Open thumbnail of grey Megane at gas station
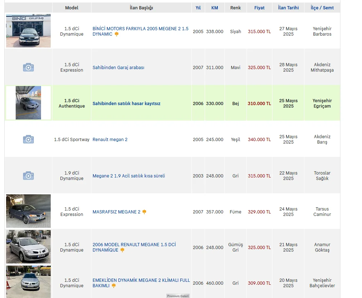The width and height of the screenshot is (362, 298). [x=28, y=282]
